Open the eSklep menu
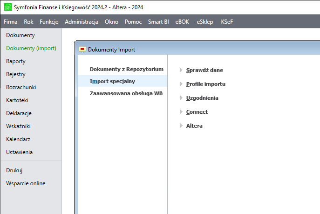Image resolution: width=320 pixels, height=214 pixels. [205, 22]
